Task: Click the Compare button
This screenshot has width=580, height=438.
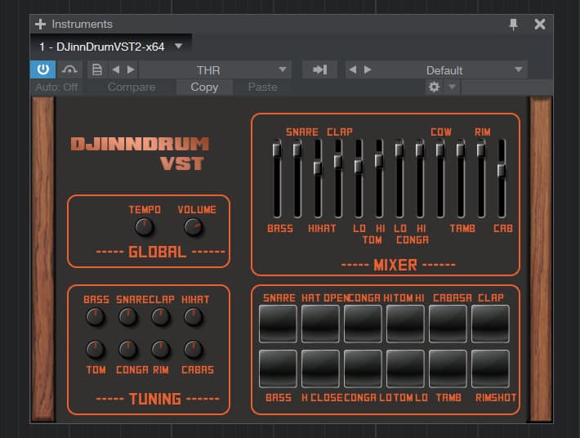Action: (x=132, y=87)
